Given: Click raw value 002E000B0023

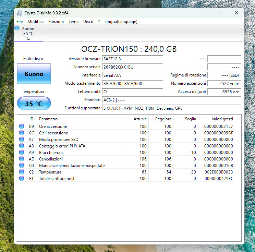Looking at the screenshot, I should click(219, 172).
